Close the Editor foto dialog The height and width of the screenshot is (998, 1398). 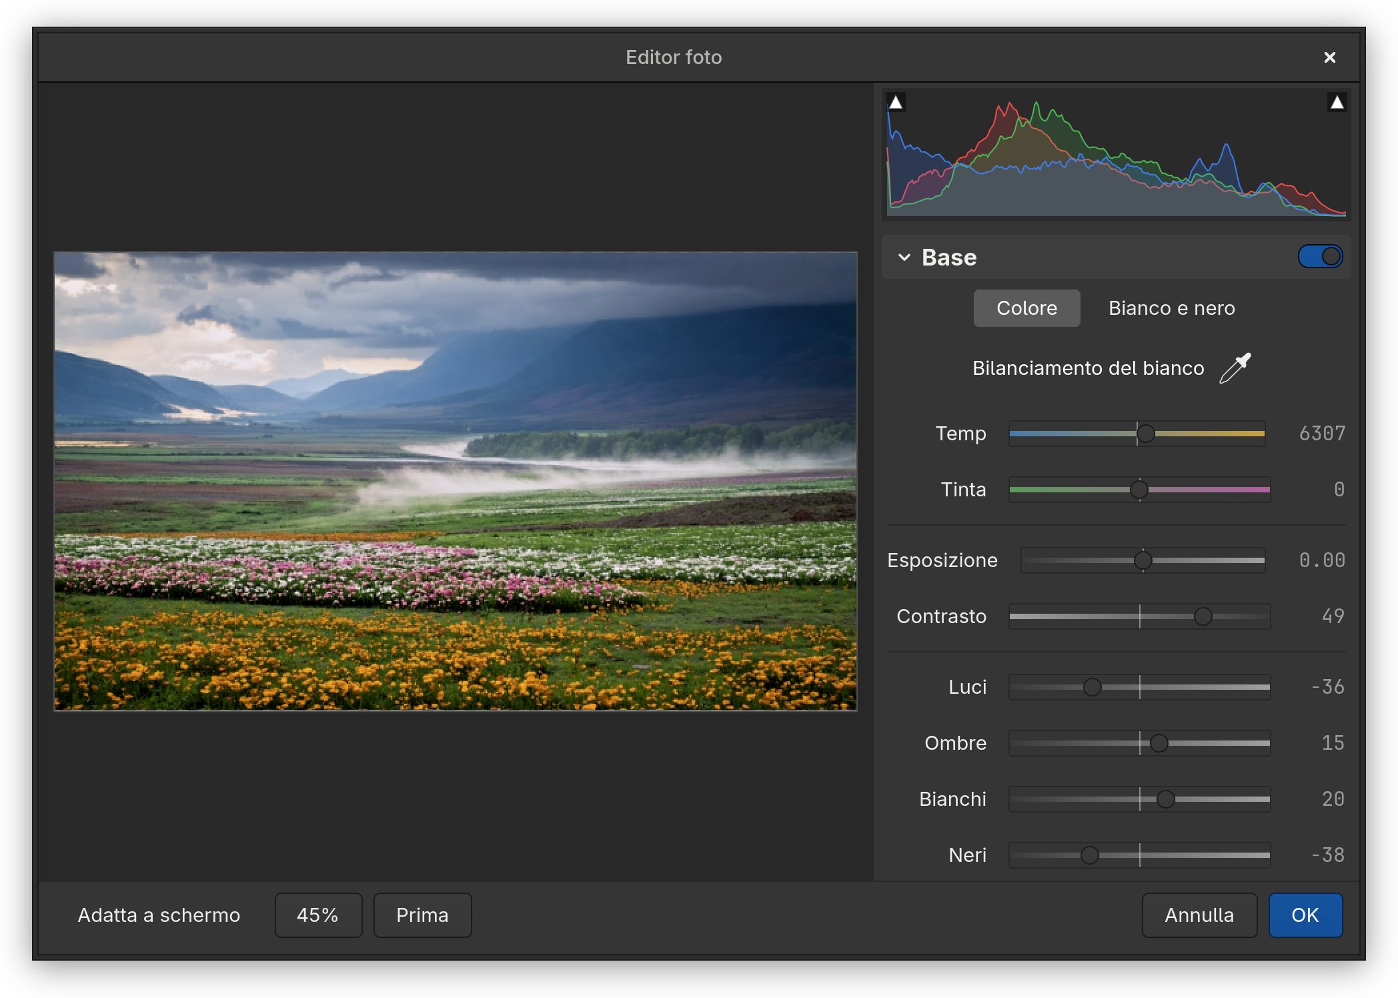(x=1329, y=57)
